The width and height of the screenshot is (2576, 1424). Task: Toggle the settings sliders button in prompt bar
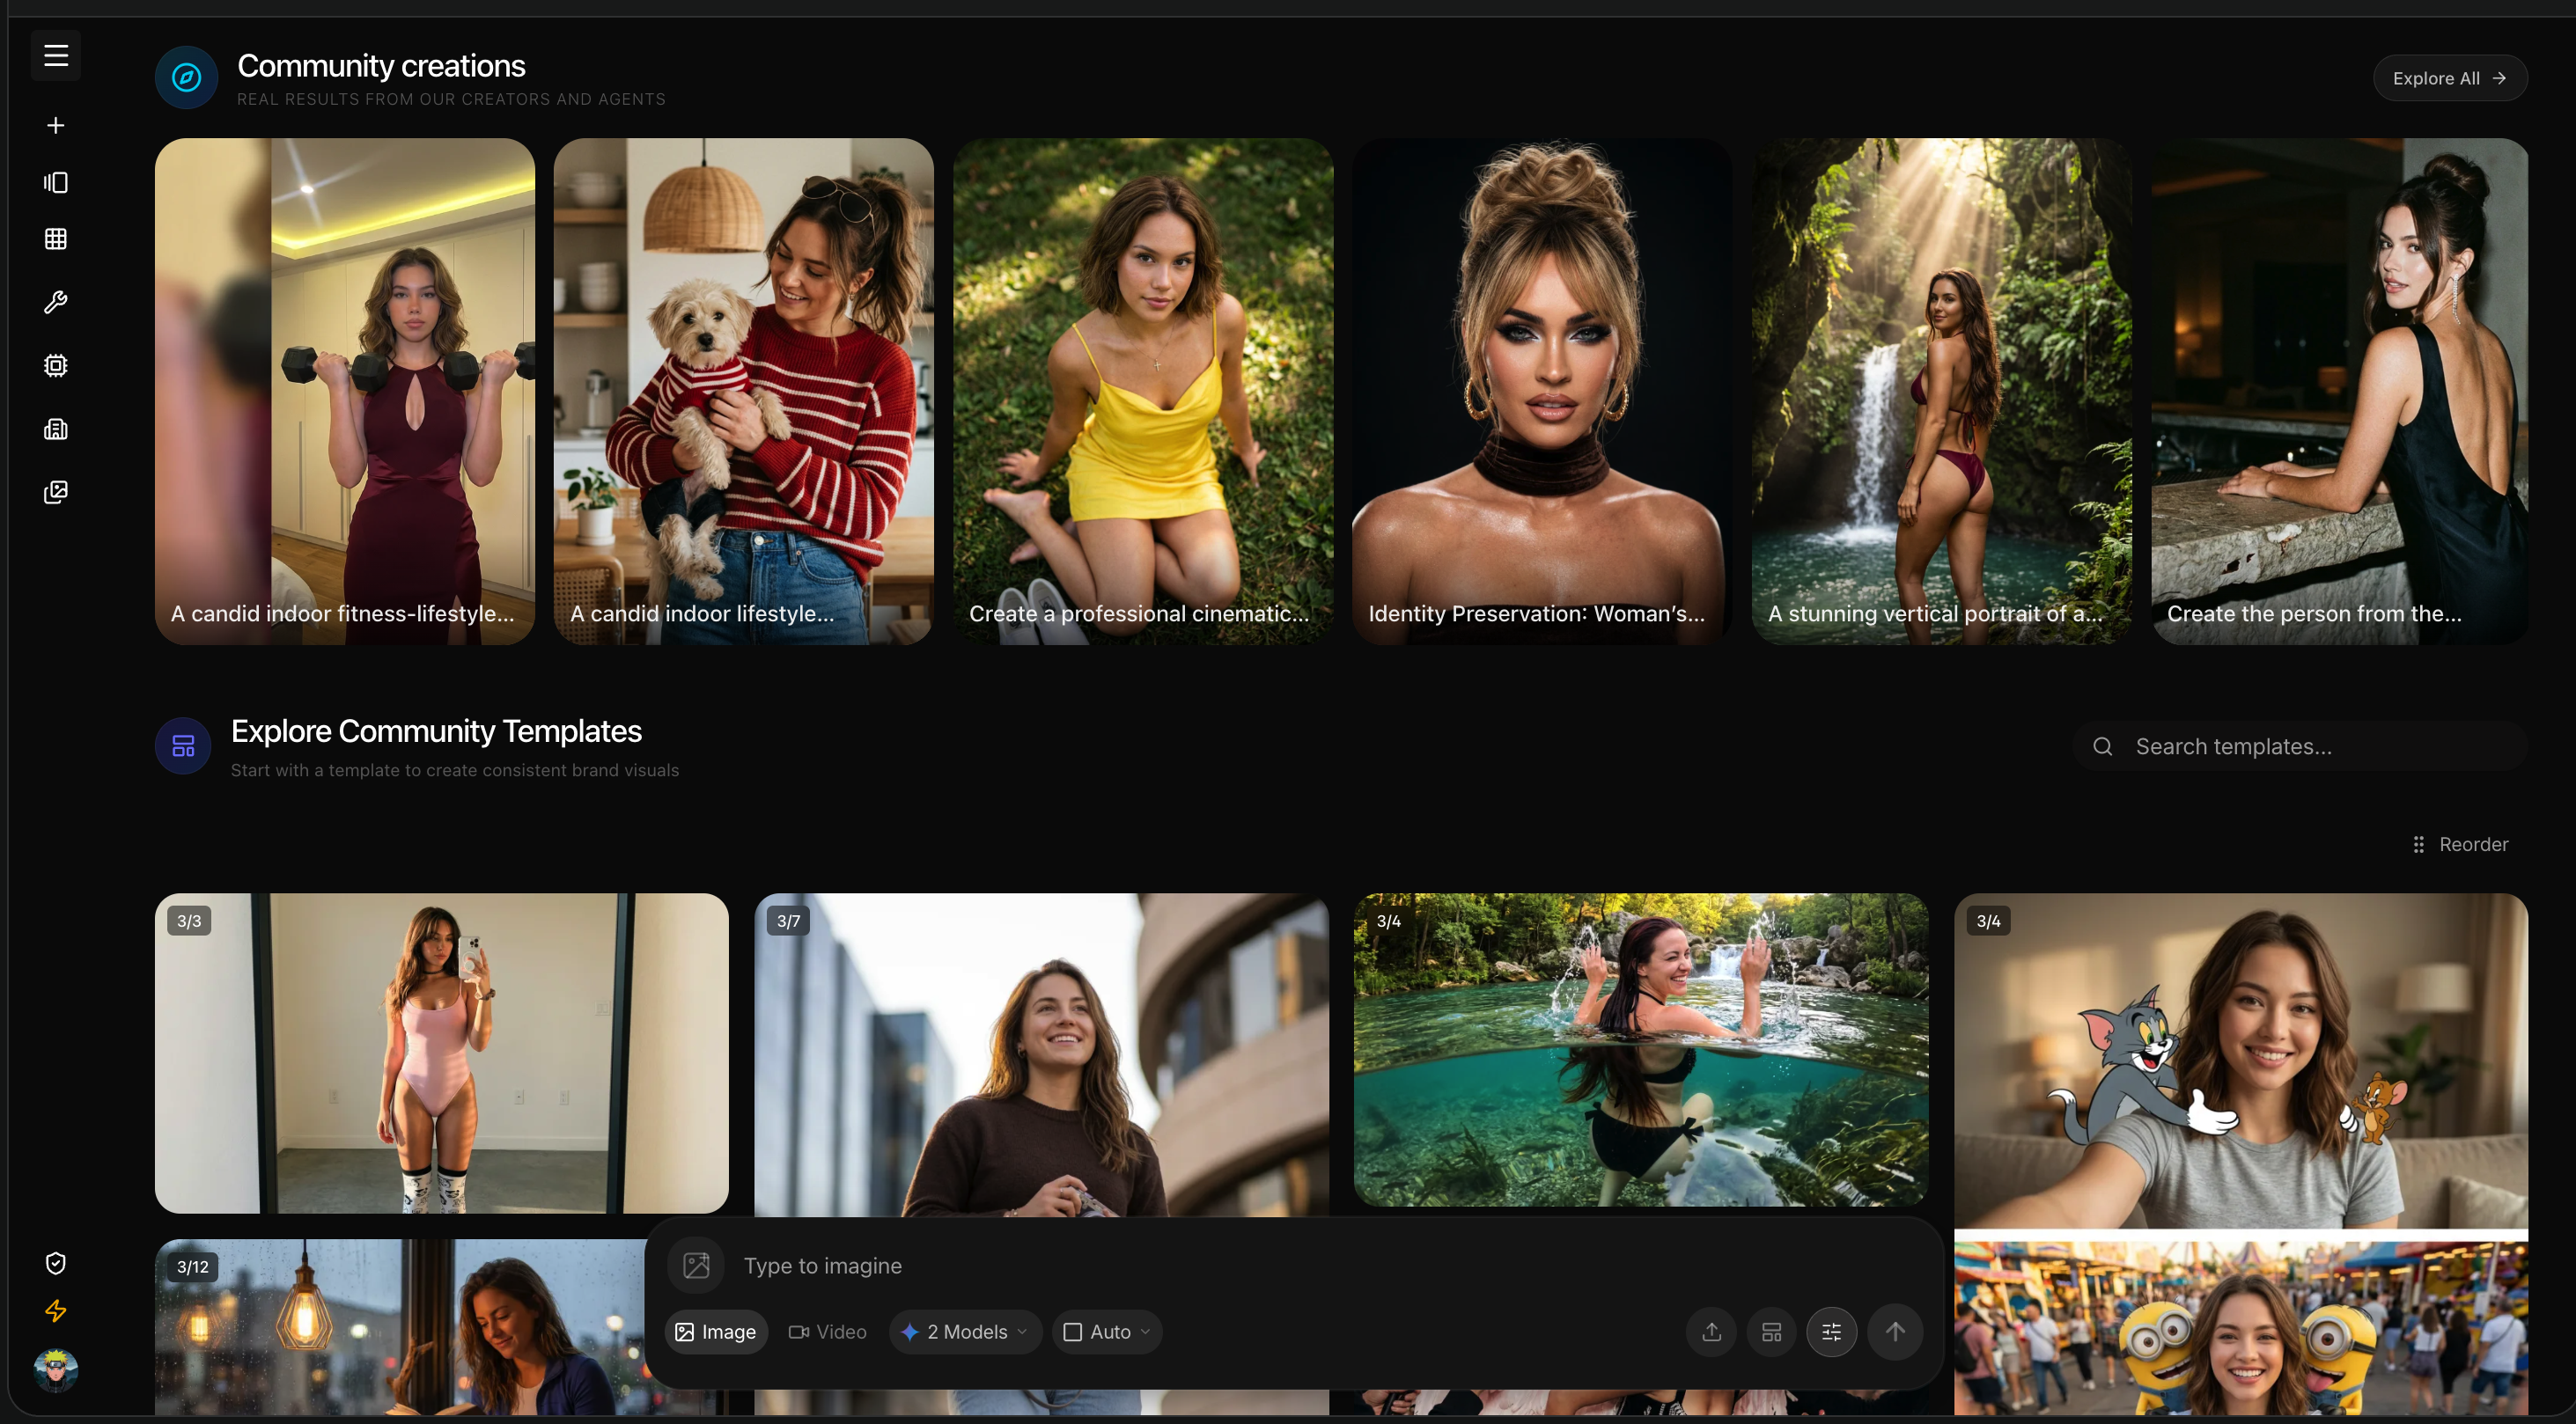1831,1332
